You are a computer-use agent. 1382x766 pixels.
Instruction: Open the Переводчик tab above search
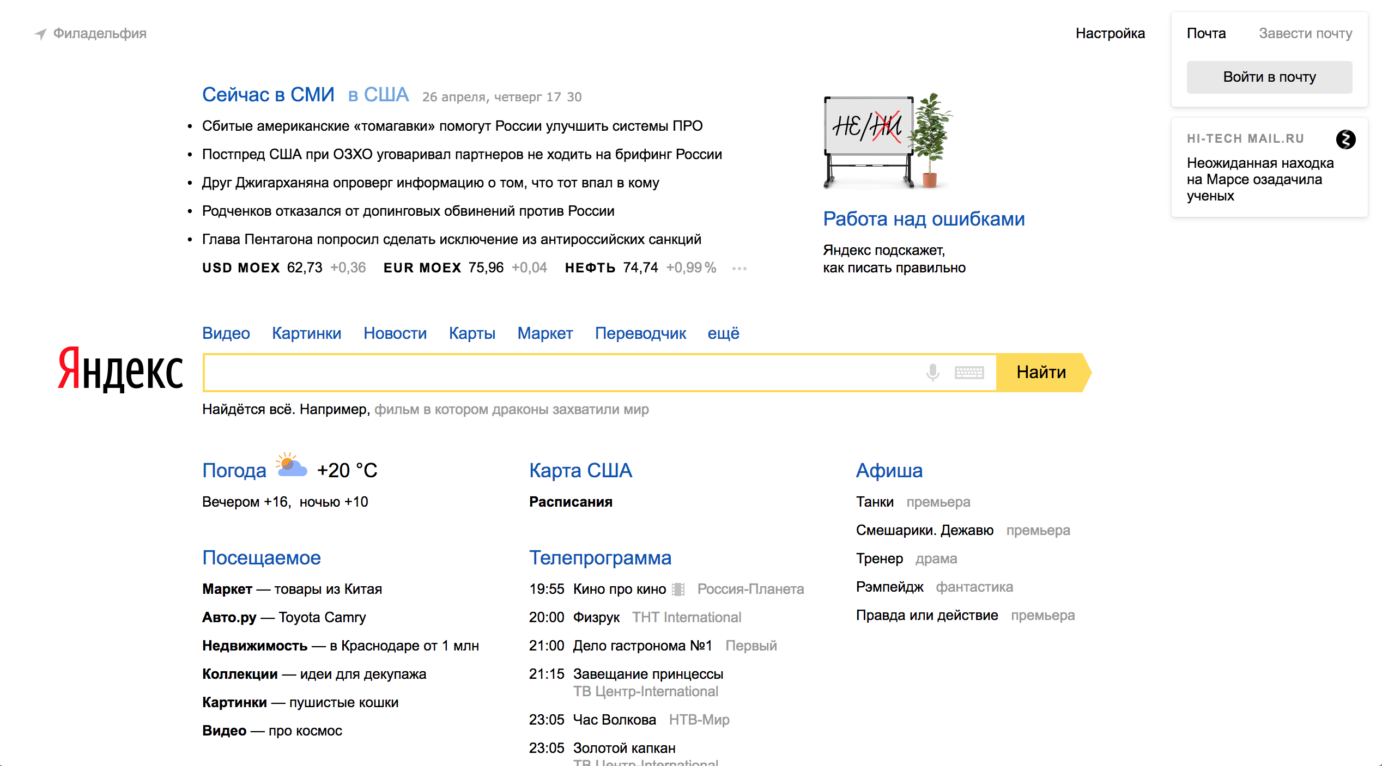tap(640, 333)
